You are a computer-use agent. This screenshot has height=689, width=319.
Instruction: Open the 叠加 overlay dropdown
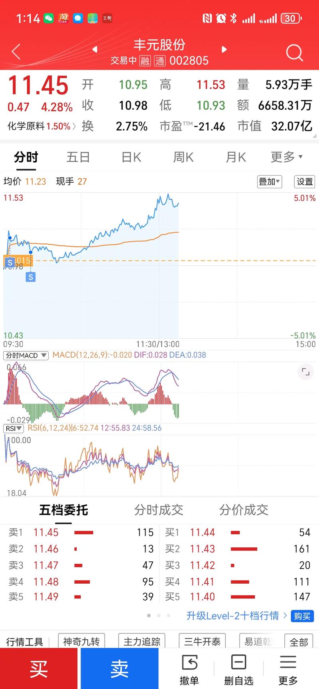[270, 182]
